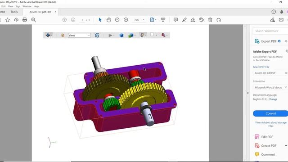The width and height of the screenshot is (288, 162).
Task: Open the Views dropdown in the 3D toolbar
Action: tap(79, 35)
